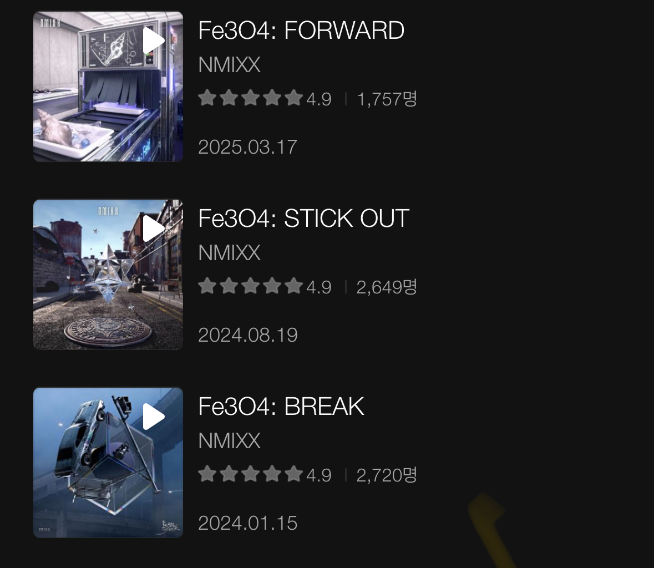
Task: Open the NMIXX artist link under STICK OUT
Action: pyautogui.click(x=230, y=253)
